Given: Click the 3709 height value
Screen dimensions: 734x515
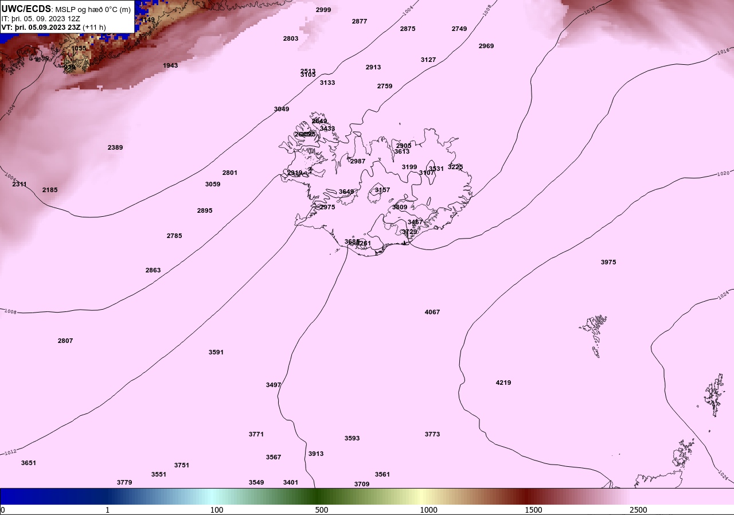Looking at the screenshot, I should point(362,484).
